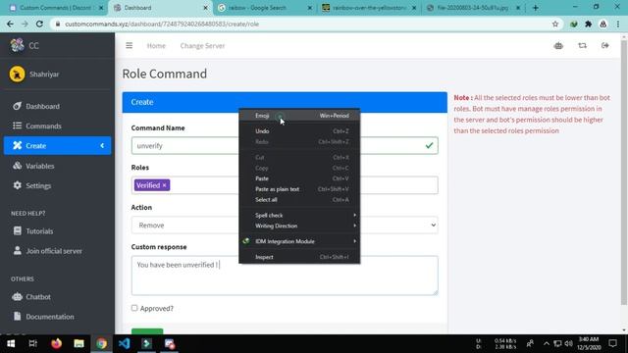Open the Windows notification center
The image size is (628, 353).
[x=612, y=343]
